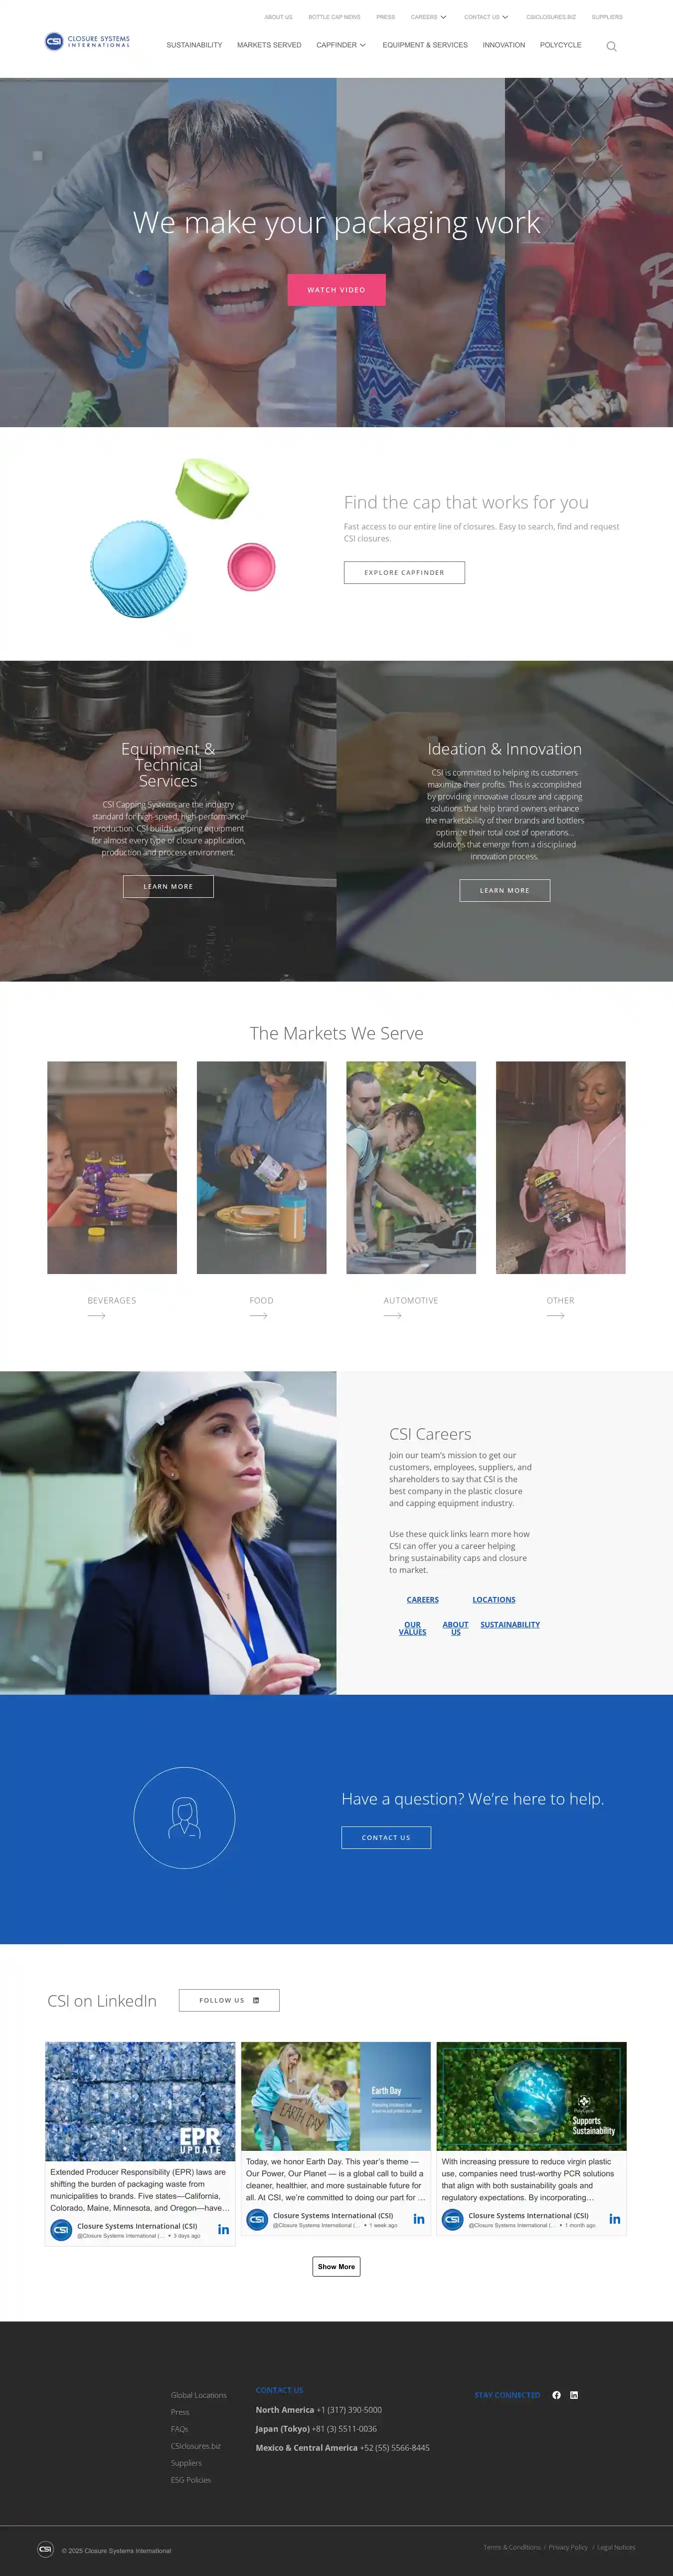This screenshot has width=673, height=2576.
Task: Open the Food market thumbnail
Action: click(x=262, y=1167)
